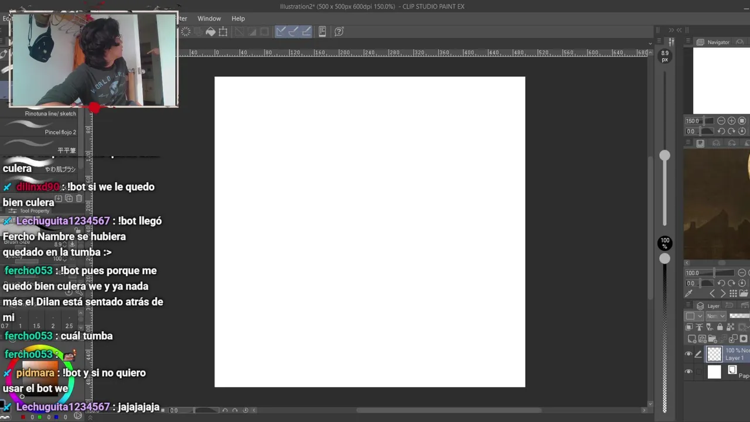Click the Fill bucket icon in the command bar
Screen dimensions: 750x422
click(x=210, y=32)
